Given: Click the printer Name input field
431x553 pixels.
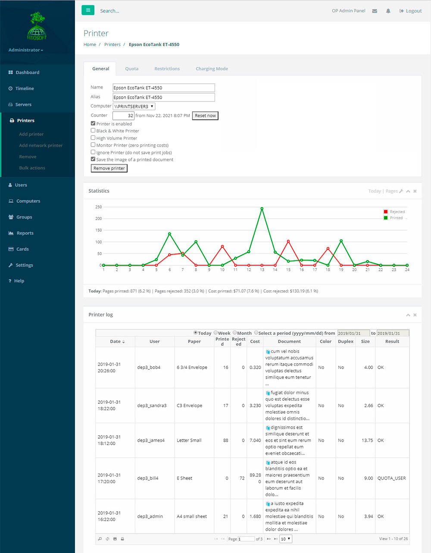Looking at the screenshot, I should click(164, 88).
